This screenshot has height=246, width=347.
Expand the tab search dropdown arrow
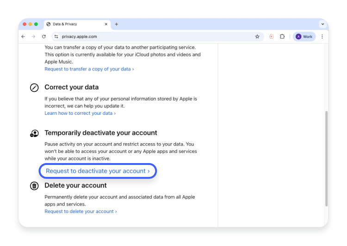click(x=322, y=24)
